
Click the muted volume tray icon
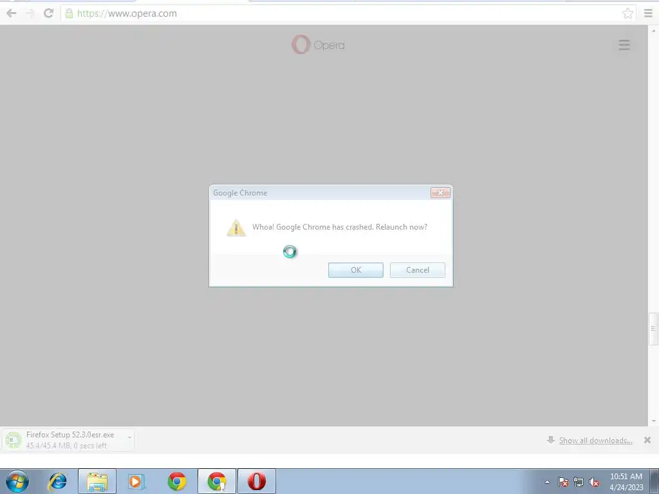coord(594,482)
